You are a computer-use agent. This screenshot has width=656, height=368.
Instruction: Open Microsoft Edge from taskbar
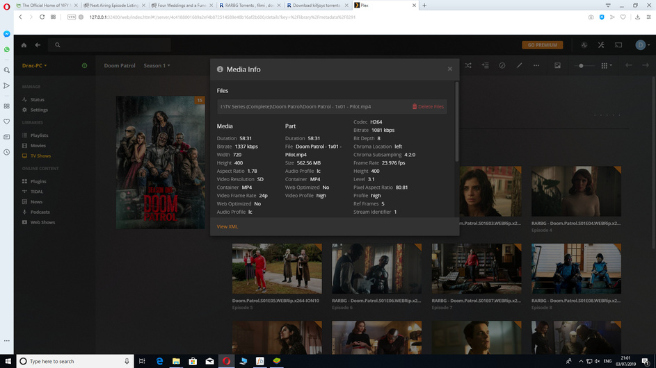tap(159, 361)
